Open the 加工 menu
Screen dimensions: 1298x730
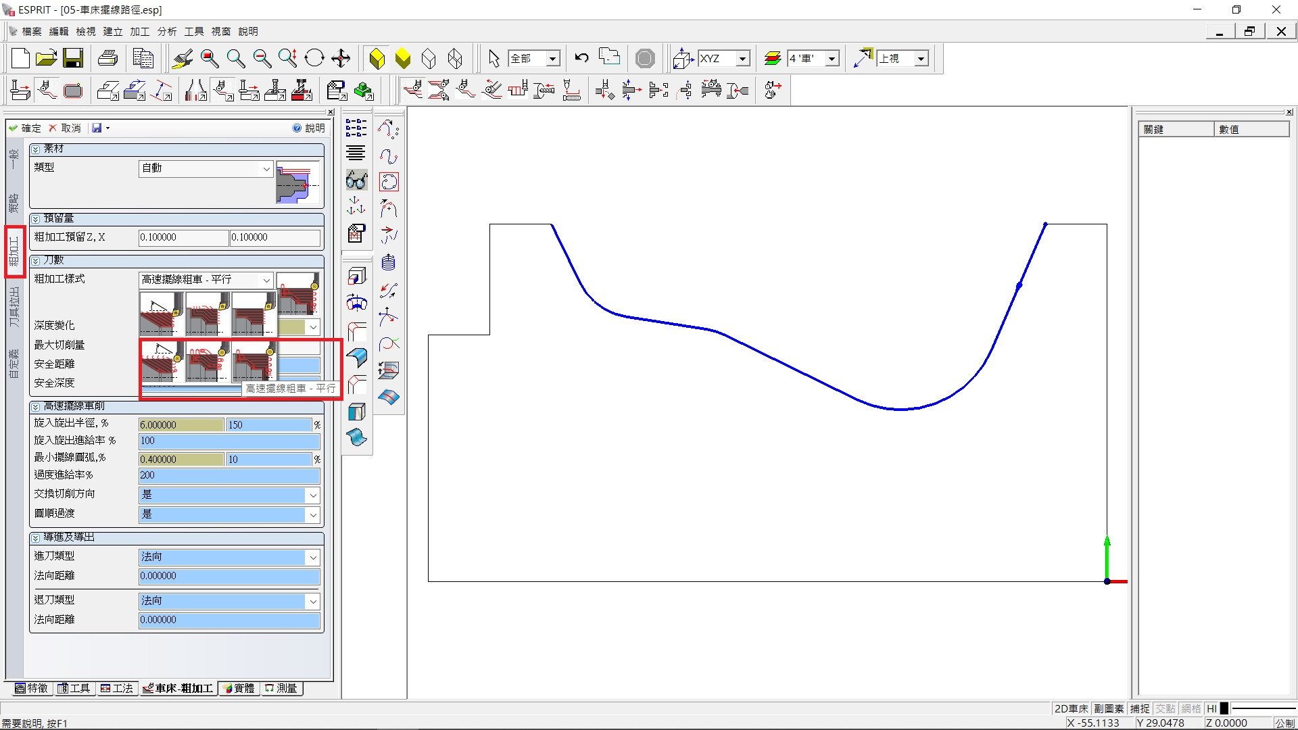coord(139,32)
